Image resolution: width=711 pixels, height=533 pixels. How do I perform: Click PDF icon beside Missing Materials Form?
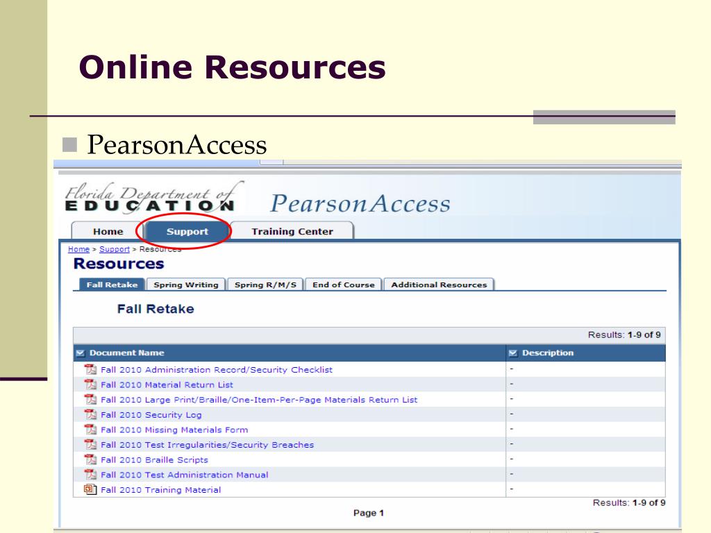click(x=91, y=429)
